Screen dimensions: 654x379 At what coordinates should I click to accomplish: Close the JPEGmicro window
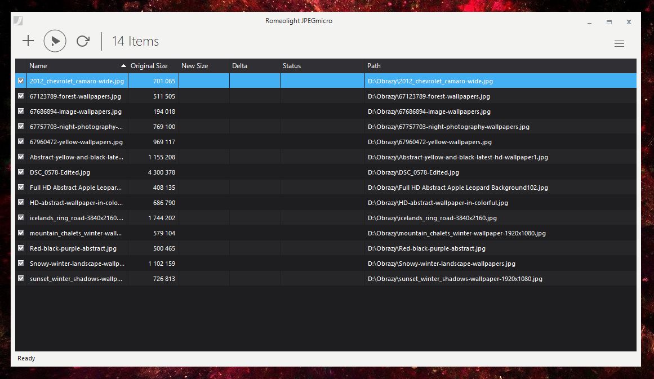(x=629, y=21)
